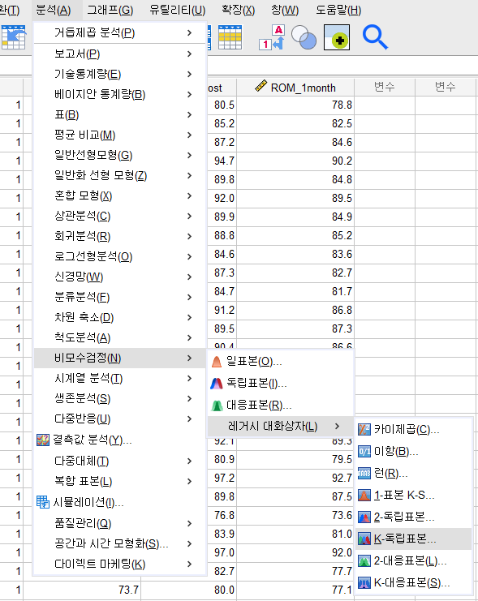Open 2-대응표본(L) test dialog
This screenshot has height=601, width=478.
[x=414, y=561]
